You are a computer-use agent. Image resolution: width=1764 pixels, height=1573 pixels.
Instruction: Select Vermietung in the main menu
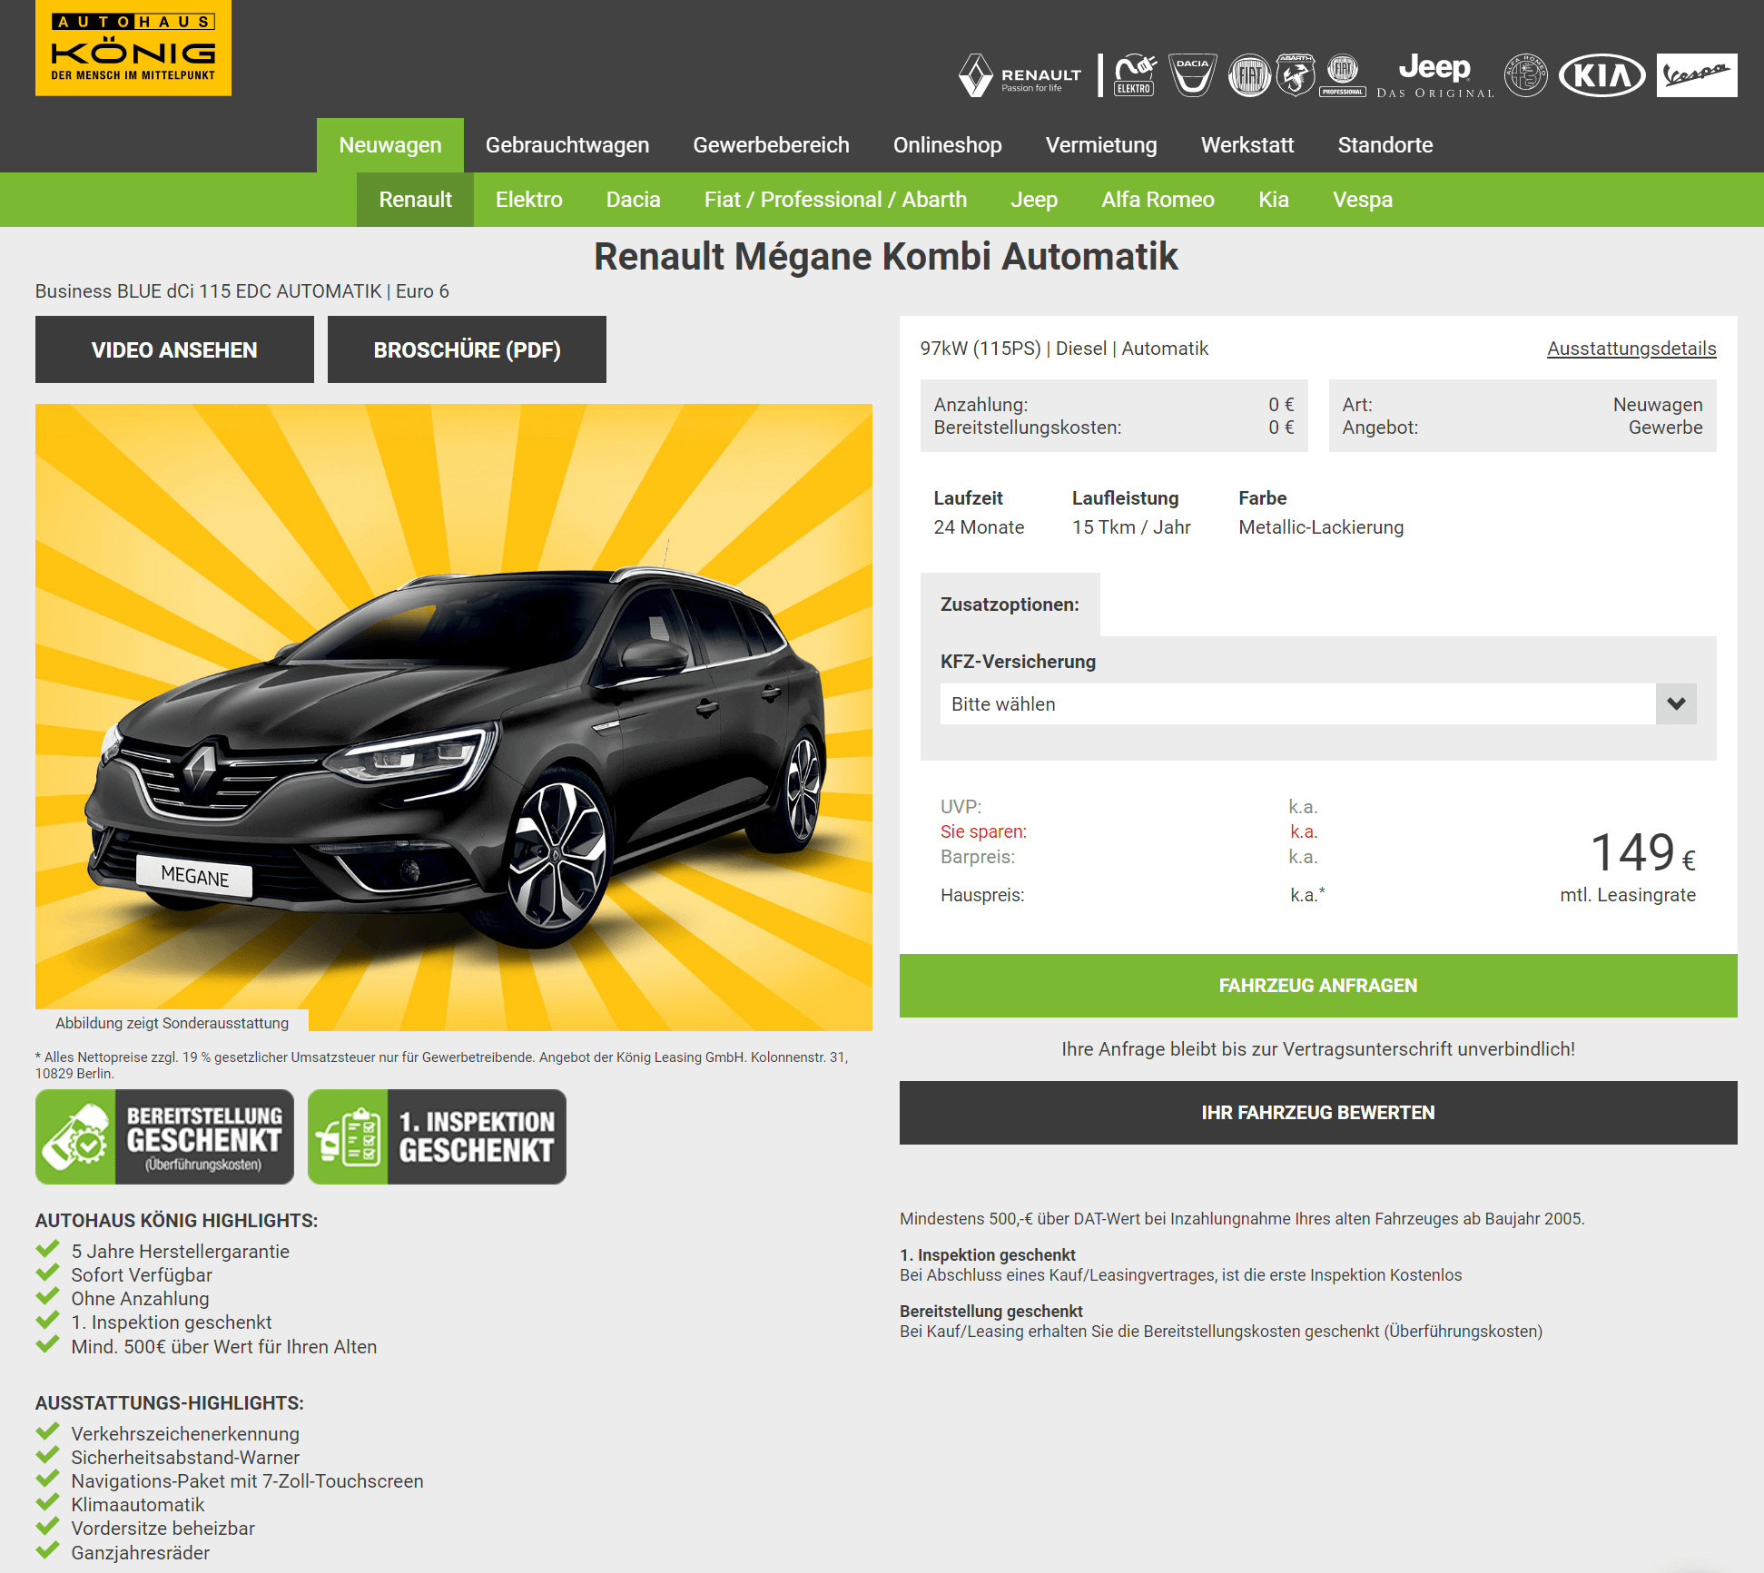pos(1101,145)
